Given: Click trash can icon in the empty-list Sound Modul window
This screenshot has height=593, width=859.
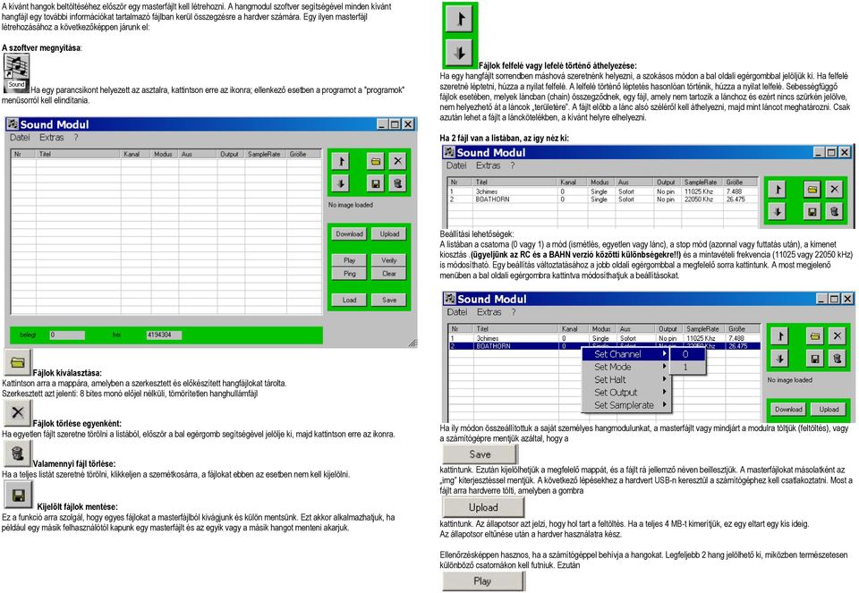Looking at the screenshot, I should coord(397,183).
